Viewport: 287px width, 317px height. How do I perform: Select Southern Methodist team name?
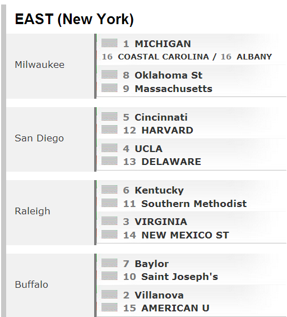194,204
